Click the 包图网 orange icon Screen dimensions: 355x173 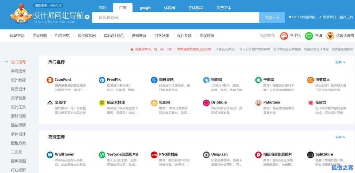[154, 103]
